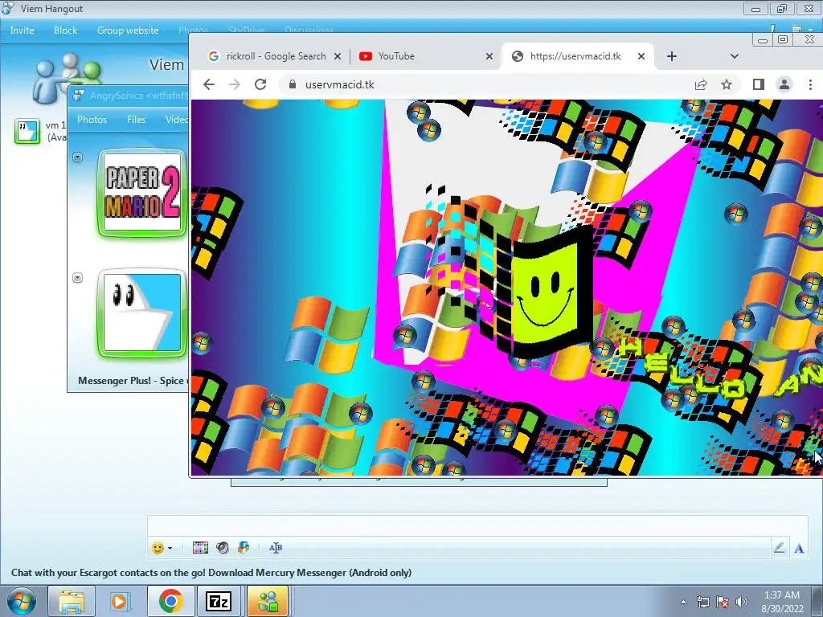Click Block in Viem Hangout menu
823x617 pixels.
pos(66,31)
